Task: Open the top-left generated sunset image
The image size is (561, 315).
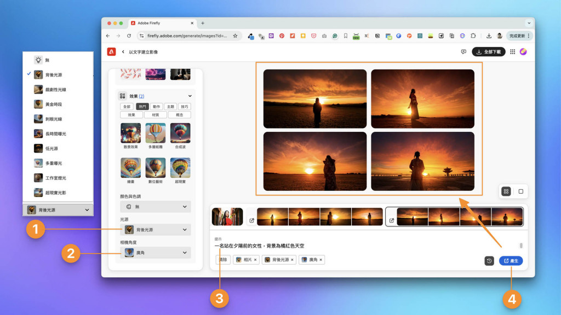Action: pyautogui.click(x=315, y=98)
